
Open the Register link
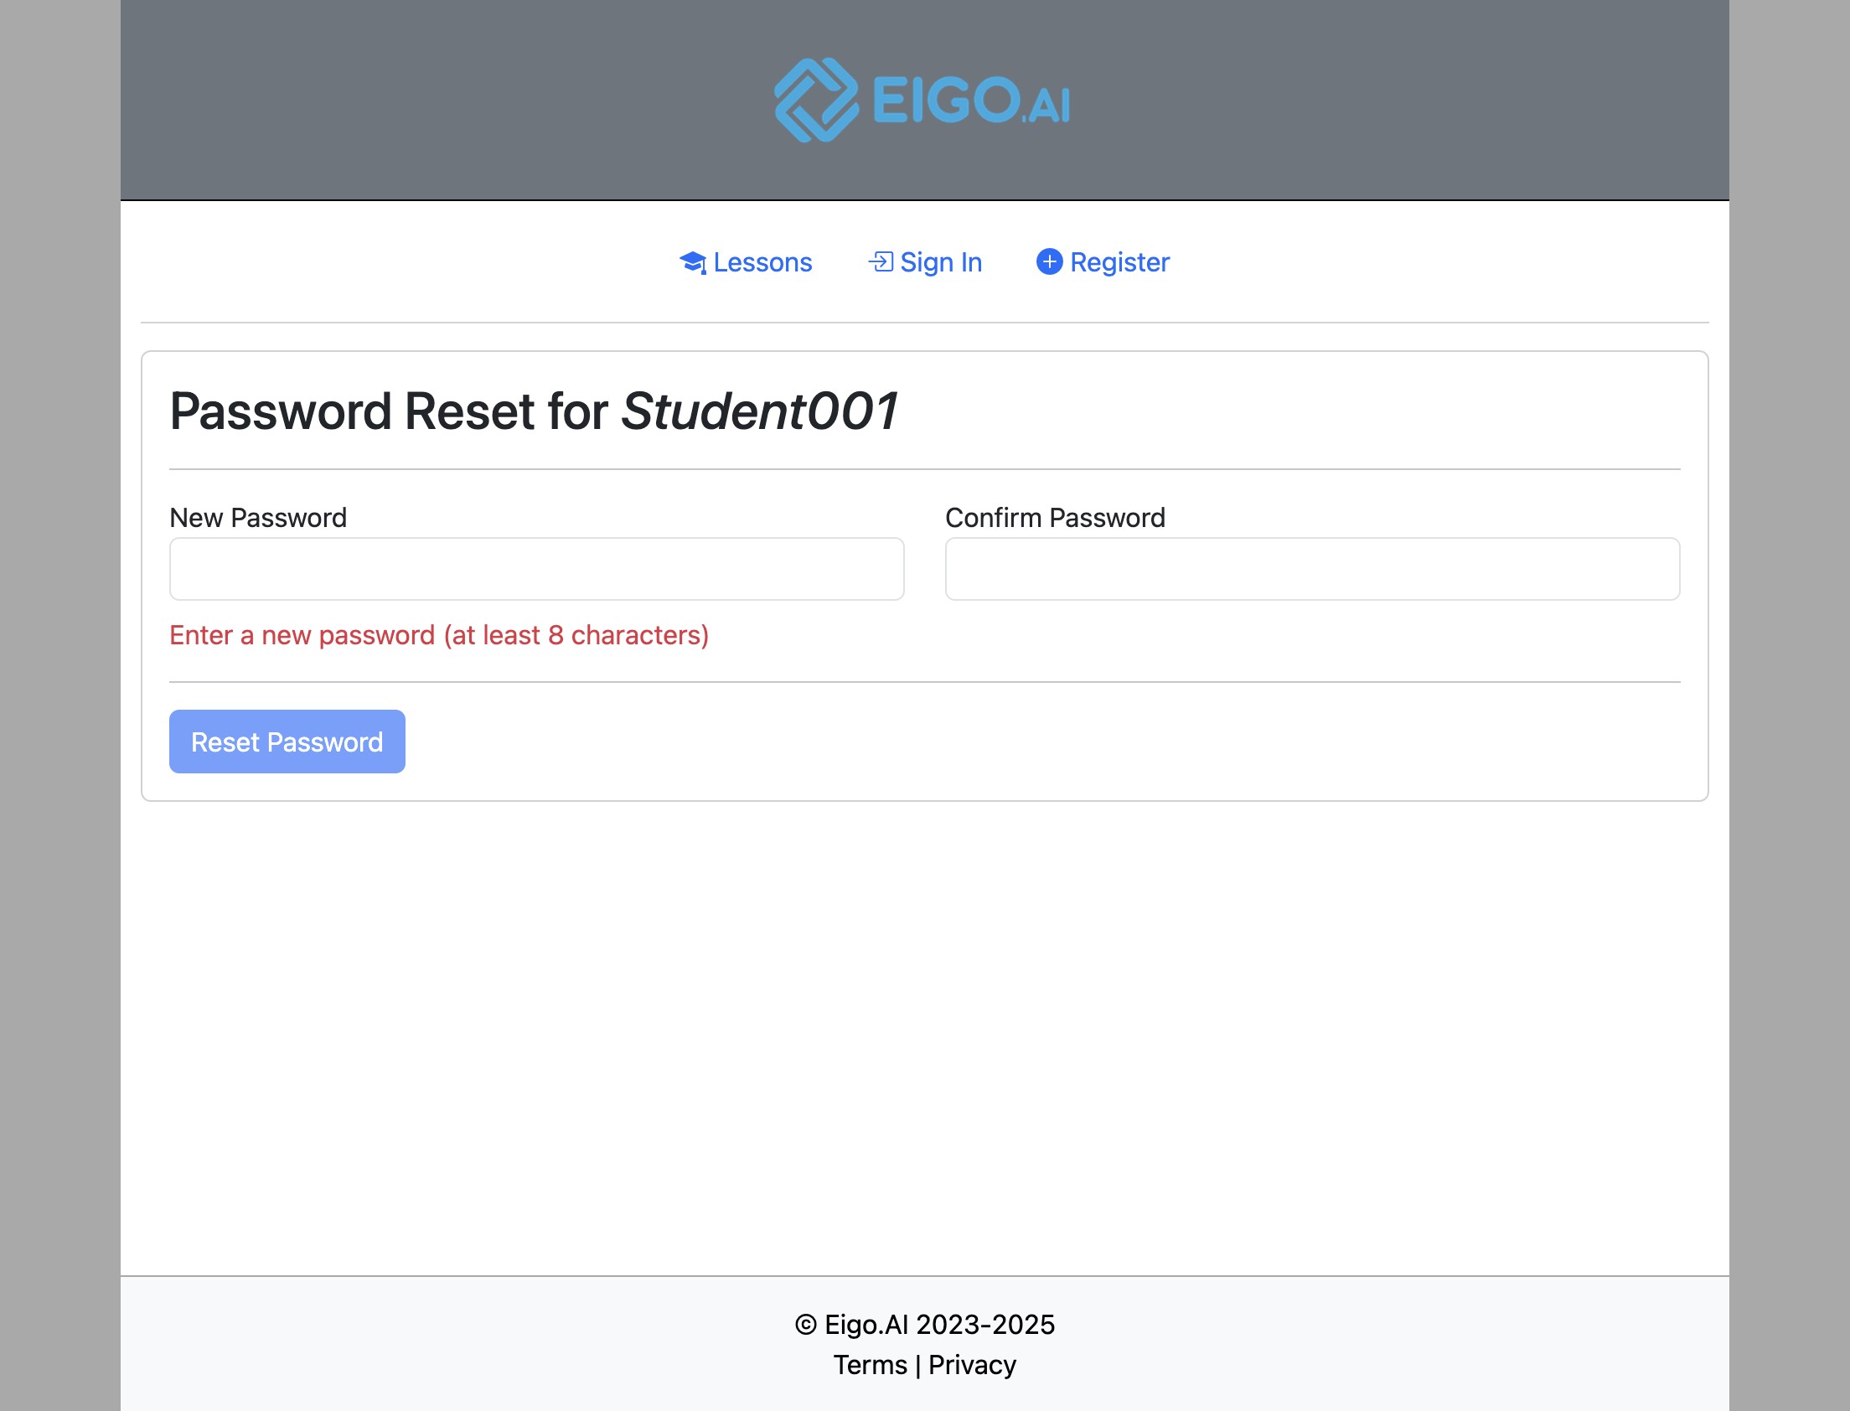pyautogui.click(x=1103, y=263)
